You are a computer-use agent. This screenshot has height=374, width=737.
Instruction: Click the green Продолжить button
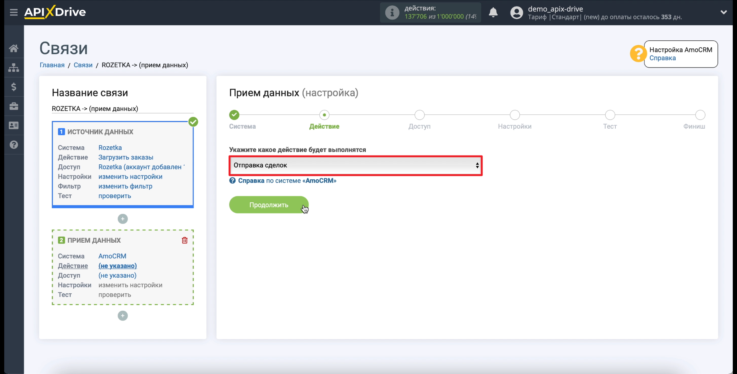point(269,205)
